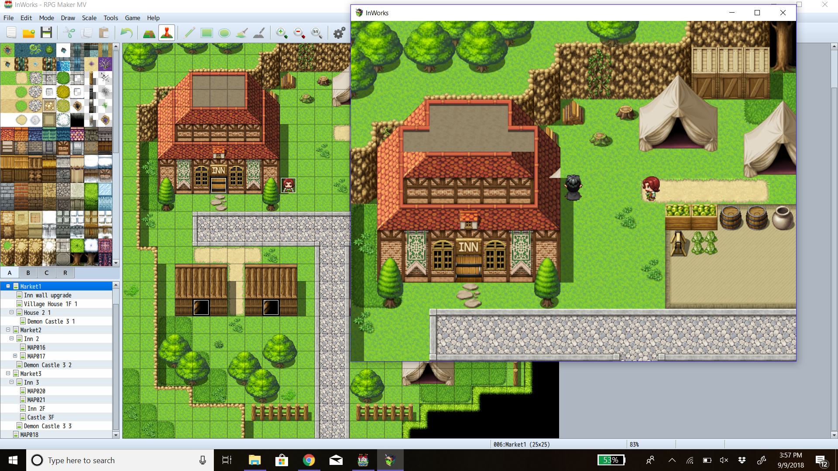Screen dimensions: 838x471
Task: Open Chrome from the taskbar
Action: click(x=309, y=460)
